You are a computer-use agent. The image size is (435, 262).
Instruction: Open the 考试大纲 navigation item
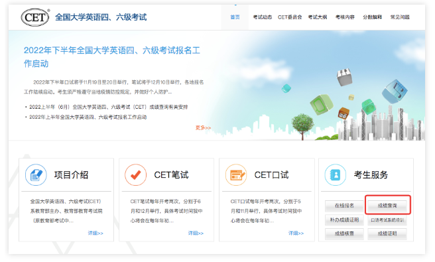coord(318,17)
